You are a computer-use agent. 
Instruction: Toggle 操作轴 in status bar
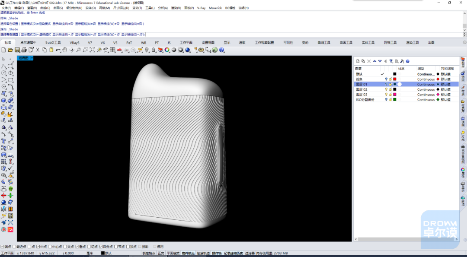(217, 253)
